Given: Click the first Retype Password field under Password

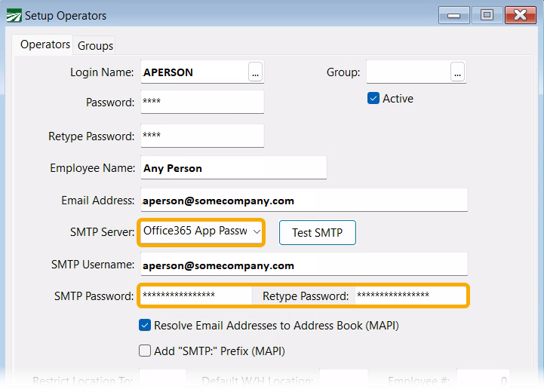Looking at the screenshot, I should pyautogui.click(x=202, y=136).
